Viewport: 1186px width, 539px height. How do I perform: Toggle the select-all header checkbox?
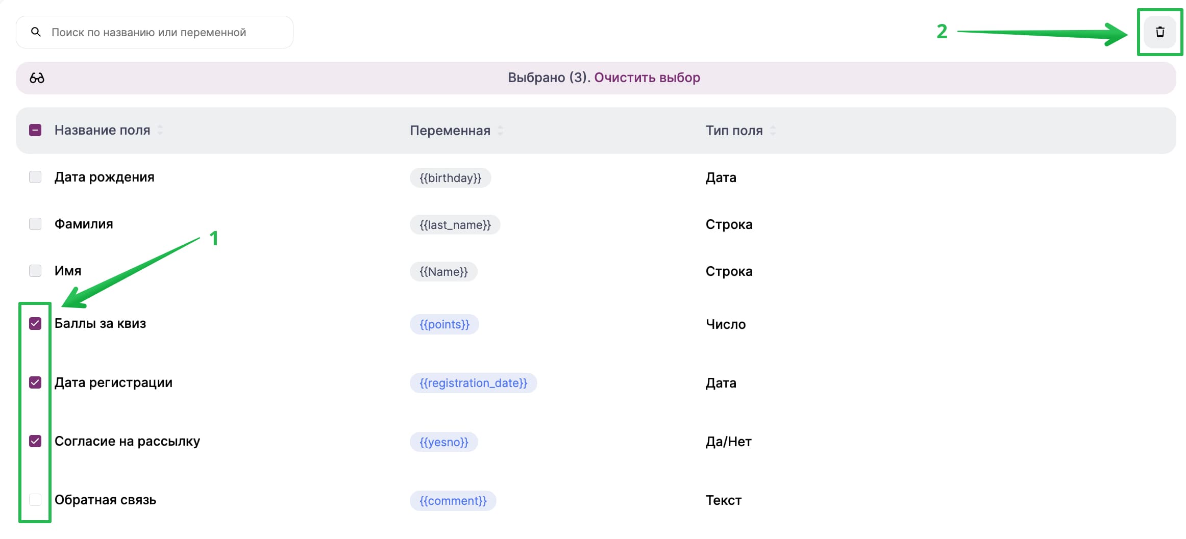point(35,130)
